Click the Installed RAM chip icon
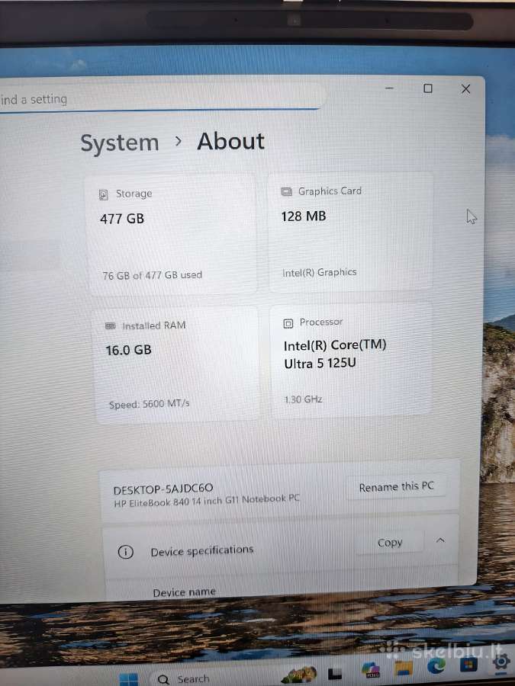 click(111, 326)
